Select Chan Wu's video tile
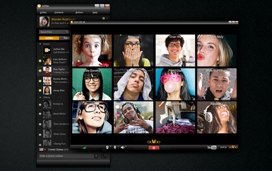 coord(175,50)
